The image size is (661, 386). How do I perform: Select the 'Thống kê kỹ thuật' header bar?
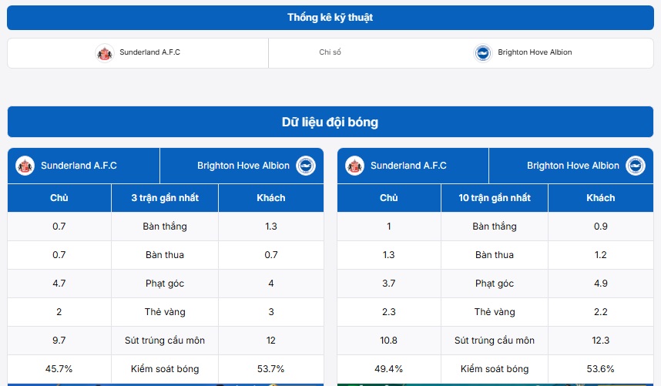click(x=330, y=18)
